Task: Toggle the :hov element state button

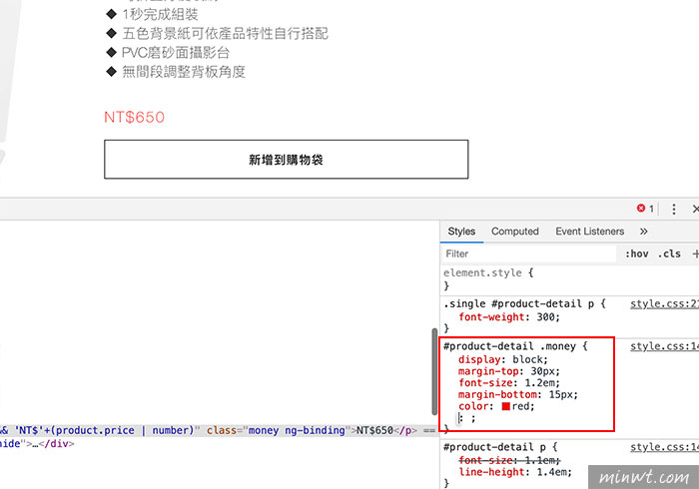Action: click(637, 253)
